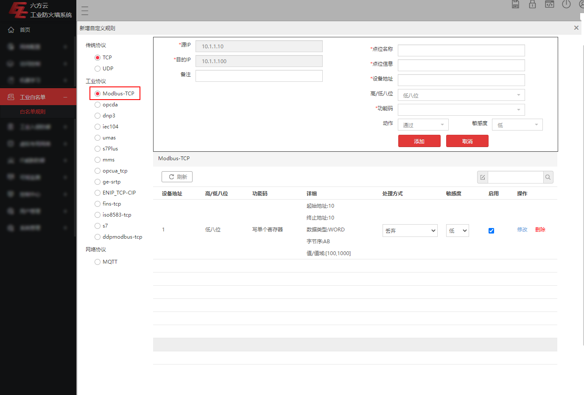Image resolution: width=584 pixels, height=395 pixels.
Task: Pick the ge-srtp protocol radio
Action: click(98, 182)
